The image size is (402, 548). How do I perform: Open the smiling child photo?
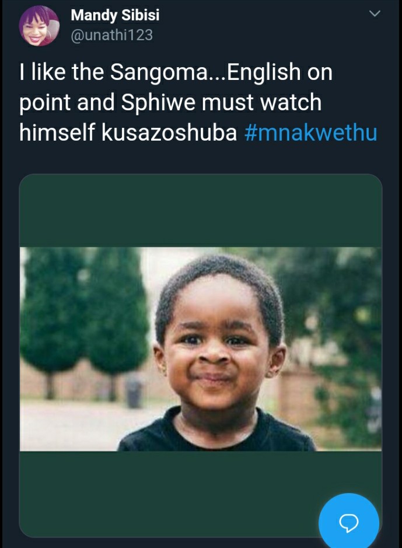(x=201, y=349)
